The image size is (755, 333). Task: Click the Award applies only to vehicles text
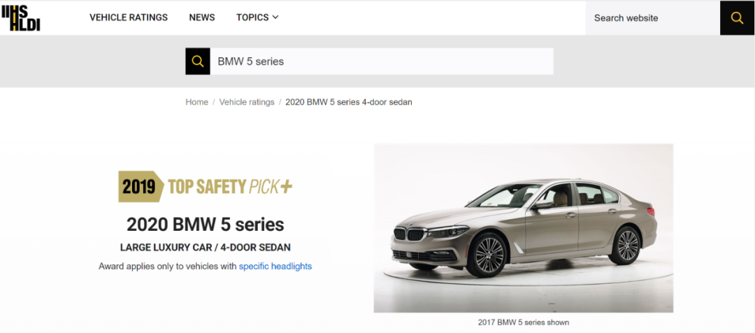tap(168, 266)
